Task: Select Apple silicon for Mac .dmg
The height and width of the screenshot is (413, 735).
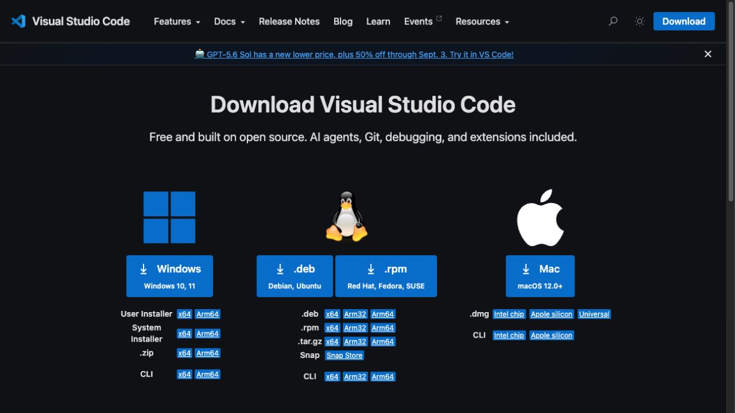Action: pyautogui.click(x=551, y=314)
